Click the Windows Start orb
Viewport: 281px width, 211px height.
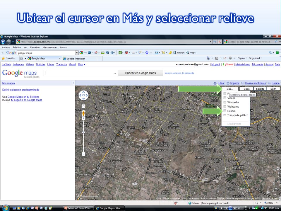tap(6, 208)
